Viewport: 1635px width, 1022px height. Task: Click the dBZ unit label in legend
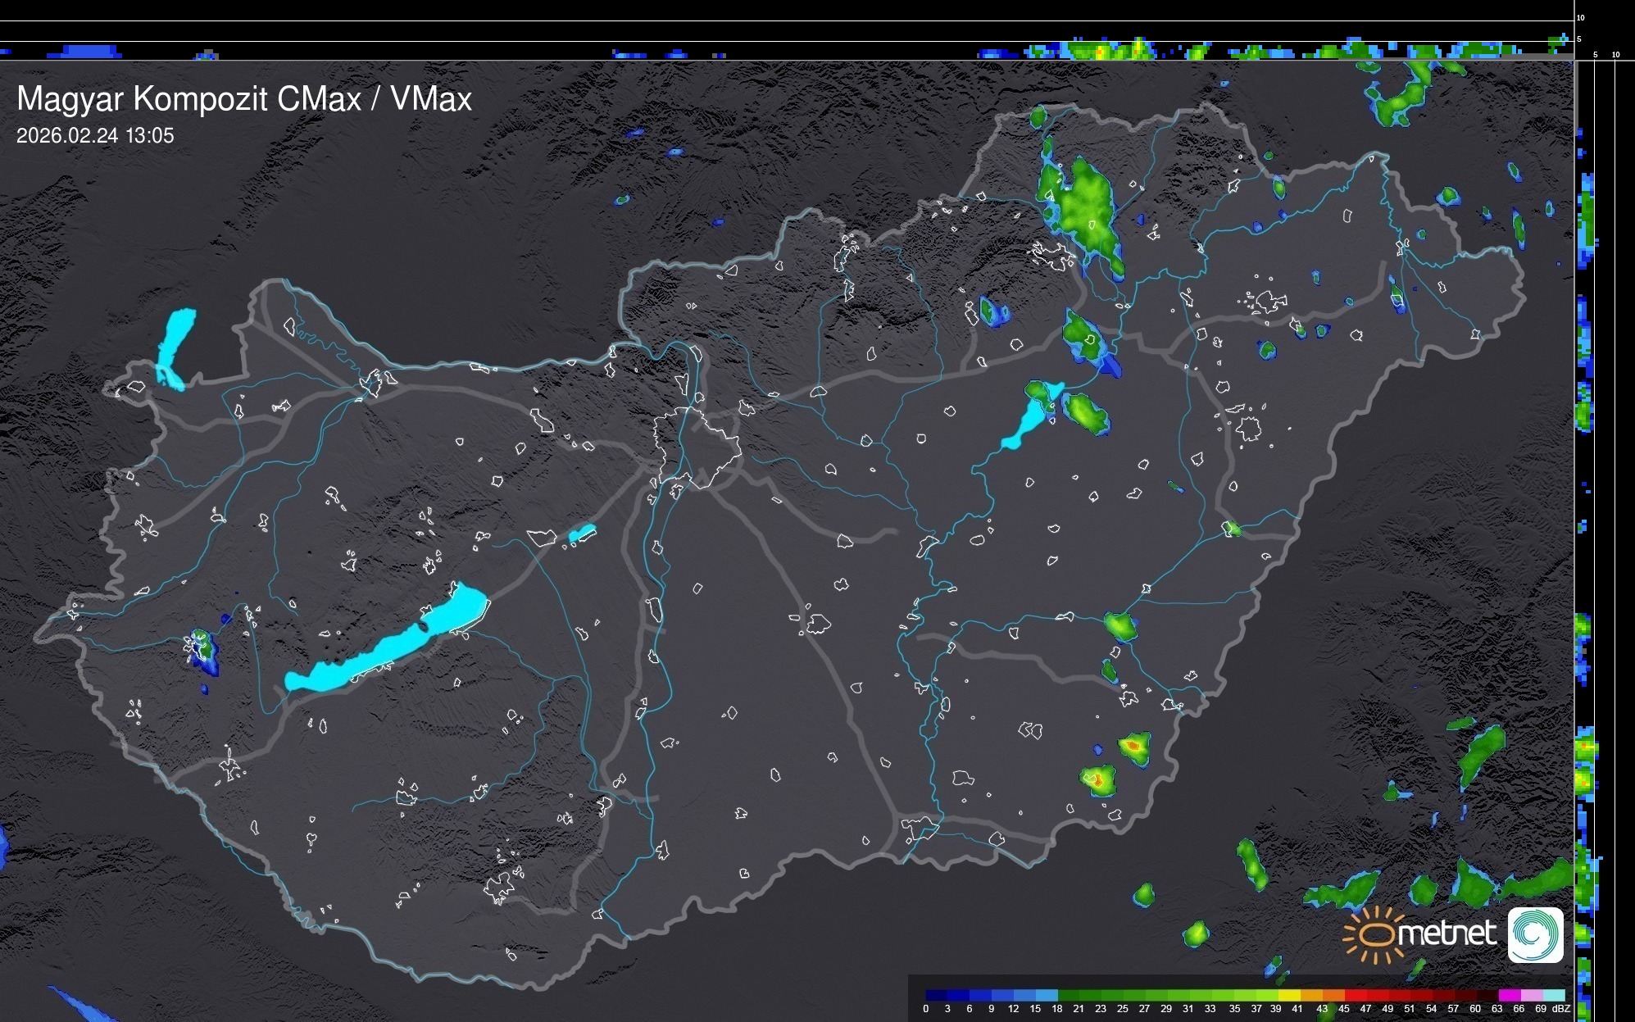point(1561,1009)
